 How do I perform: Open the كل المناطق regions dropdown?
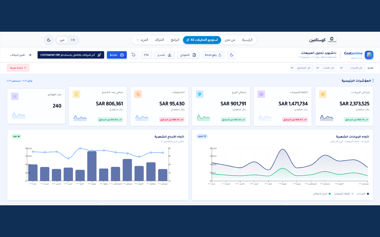pos(302,68)
